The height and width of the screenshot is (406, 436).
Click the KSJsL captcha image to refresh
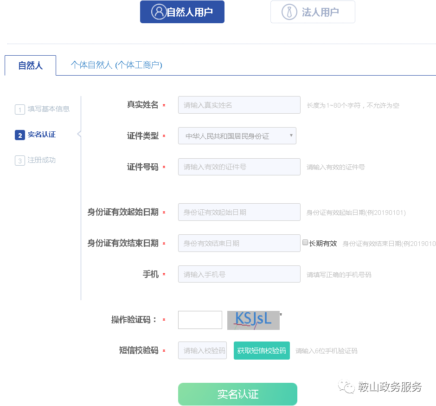(253, 320)
